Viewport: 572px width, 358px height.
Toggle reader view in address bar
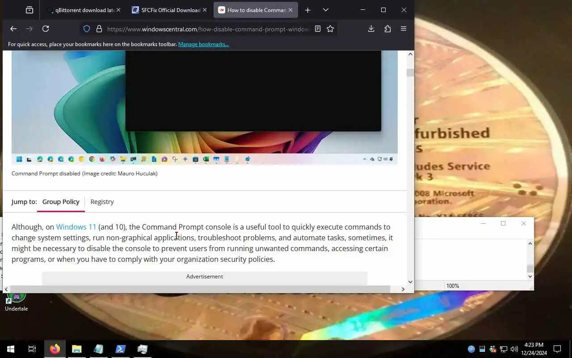click(x=318, y=29)
